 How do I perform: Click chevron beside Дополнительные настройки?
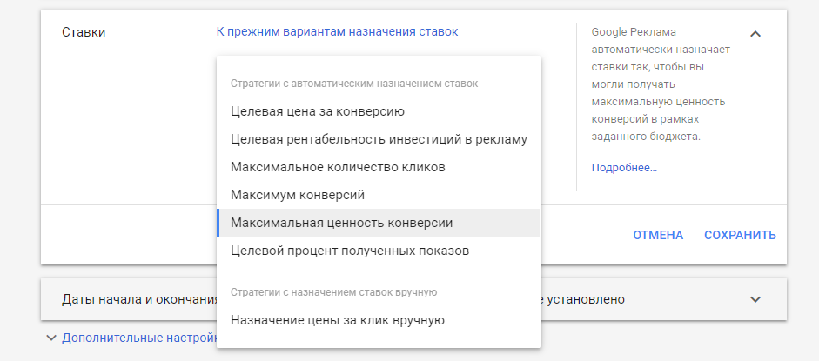pyautogui.click(x=50, y=338)
